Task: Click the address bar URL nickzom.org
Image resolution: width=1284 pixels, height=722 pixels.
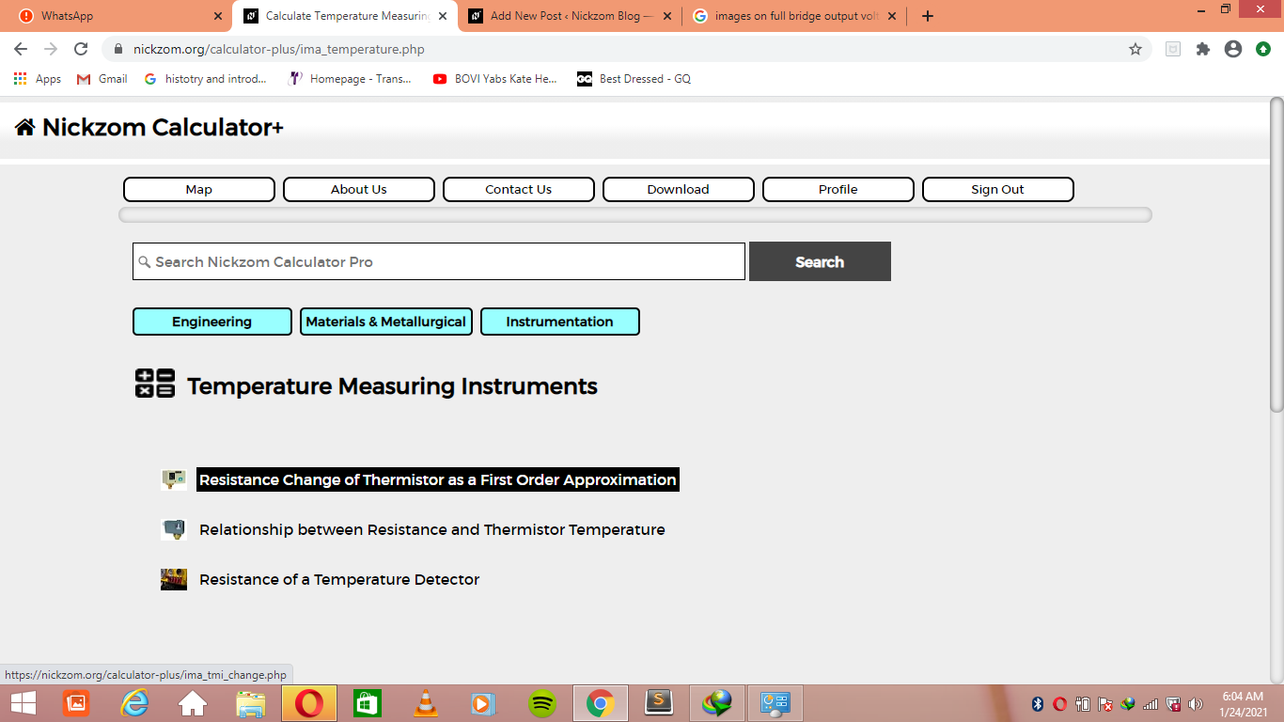Action: click(x=279, y=49)
